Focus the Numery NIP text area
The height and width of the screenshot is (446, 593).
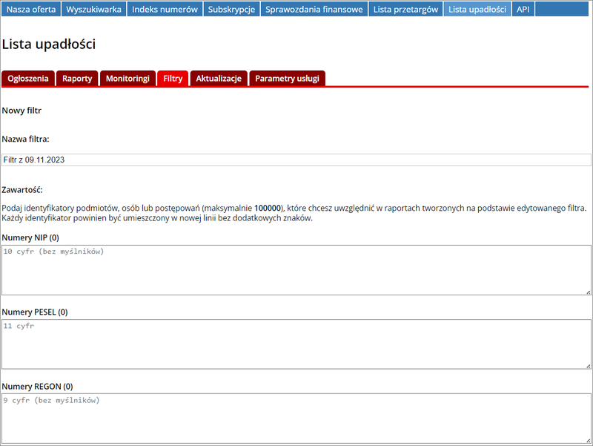[x=296, y=270]
